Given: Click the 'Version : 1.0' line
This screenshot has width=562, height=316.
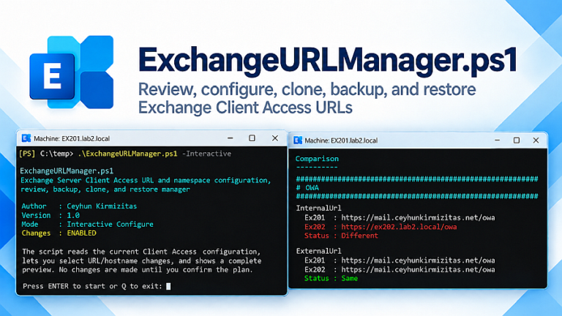Looking at the screenshot, I should [x=50, y=215].
